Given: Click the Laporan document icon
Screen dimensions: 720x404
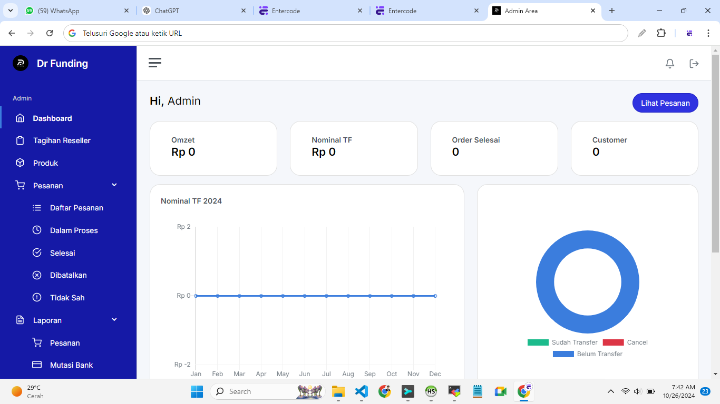Looking at the screenshot, I should point(20,320).
